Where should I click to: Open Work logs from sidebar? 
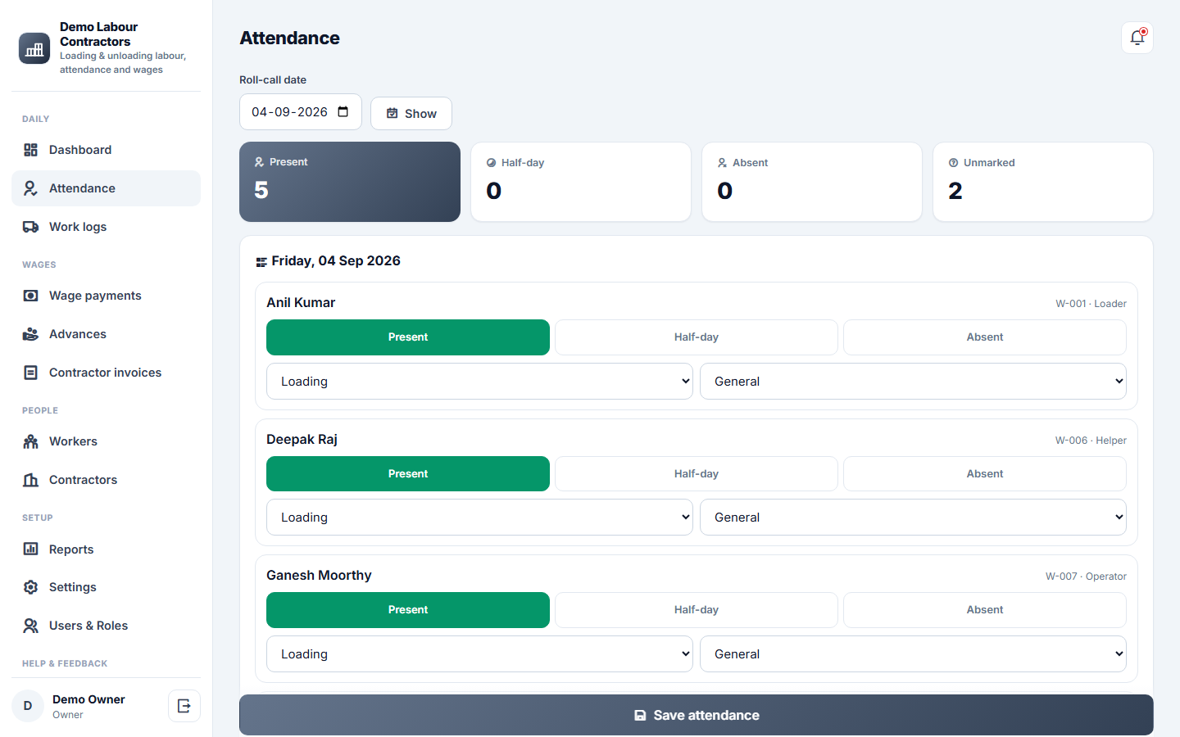106,227
